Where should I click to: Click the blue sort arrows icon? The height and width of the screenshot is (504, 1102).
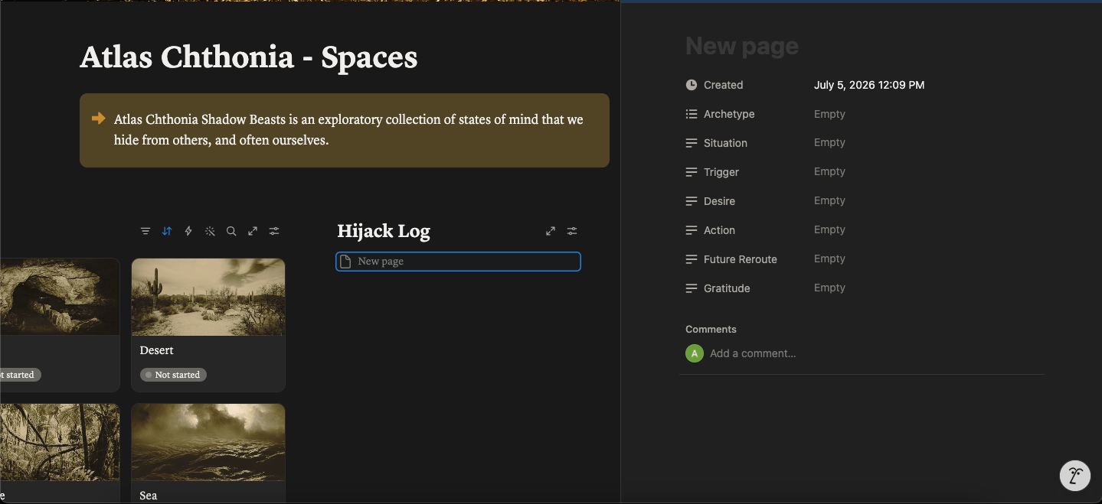click(x=167, y=231)
